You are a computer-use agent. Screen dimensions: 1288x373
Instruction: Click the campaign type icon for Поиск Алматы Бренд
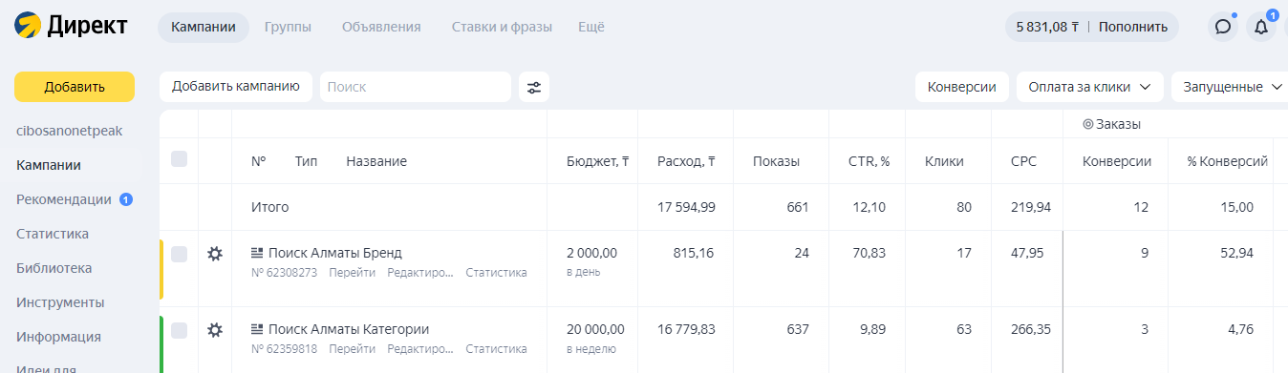click(x=257, y=253)
